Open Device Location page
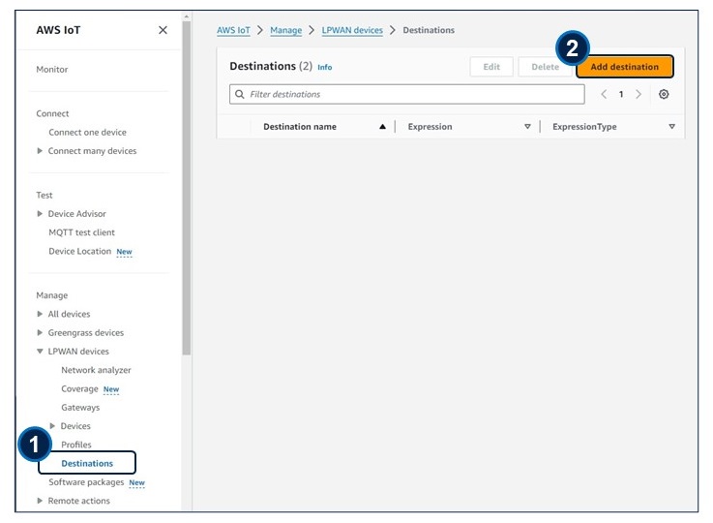Image resolution: width=713 pixels, height=523 pixels. 79,251
